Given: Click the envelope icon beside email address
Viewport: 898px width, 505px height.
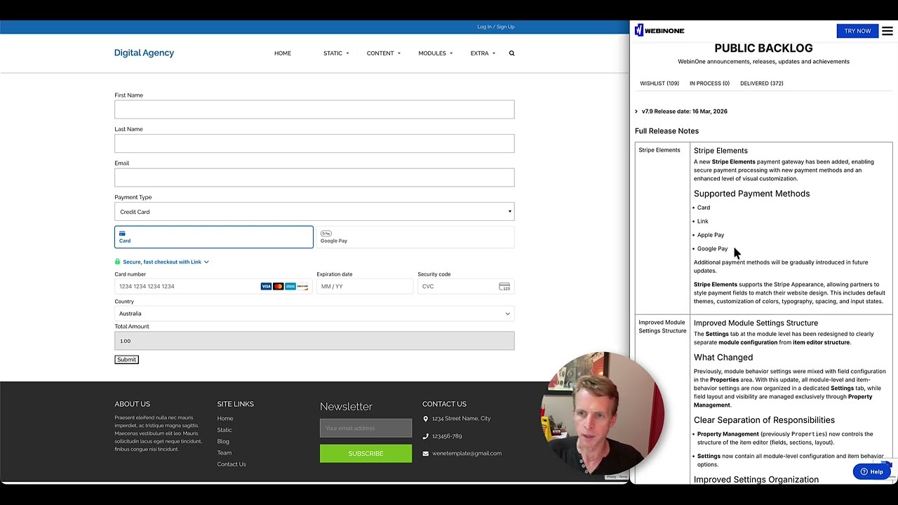Looking at the screenshot, I should [425, 454].
